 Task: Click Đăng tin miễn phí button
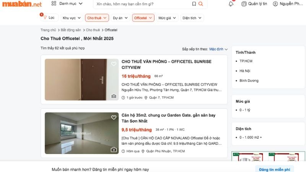[x=274, y=169]
